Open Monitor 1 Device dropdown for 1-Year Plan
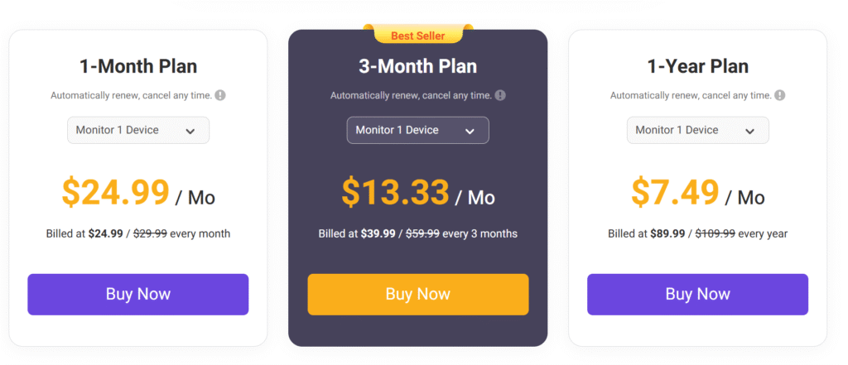 point(697,130)
